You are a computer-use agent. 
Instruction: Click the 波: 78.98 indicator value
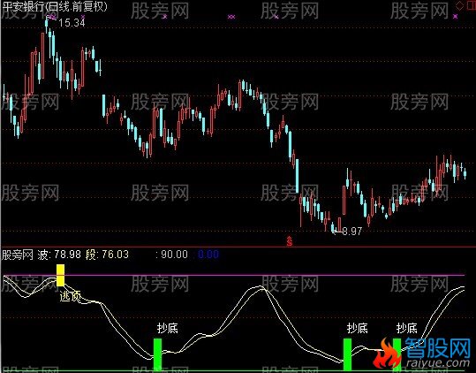[x=59, y=255]
